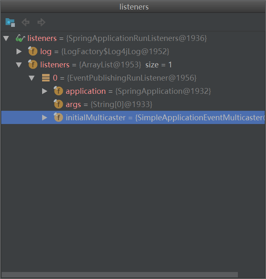Select the LogFactory$Log4jLog@1952 value
The height and width of the screenshot is (279, 266).
click(x=115, y=52)
